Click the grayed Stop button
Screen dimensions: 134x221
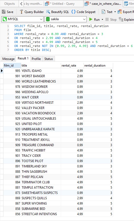pos(111,19)
